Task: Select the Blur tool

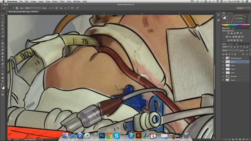Action: (x=3, y=57)
